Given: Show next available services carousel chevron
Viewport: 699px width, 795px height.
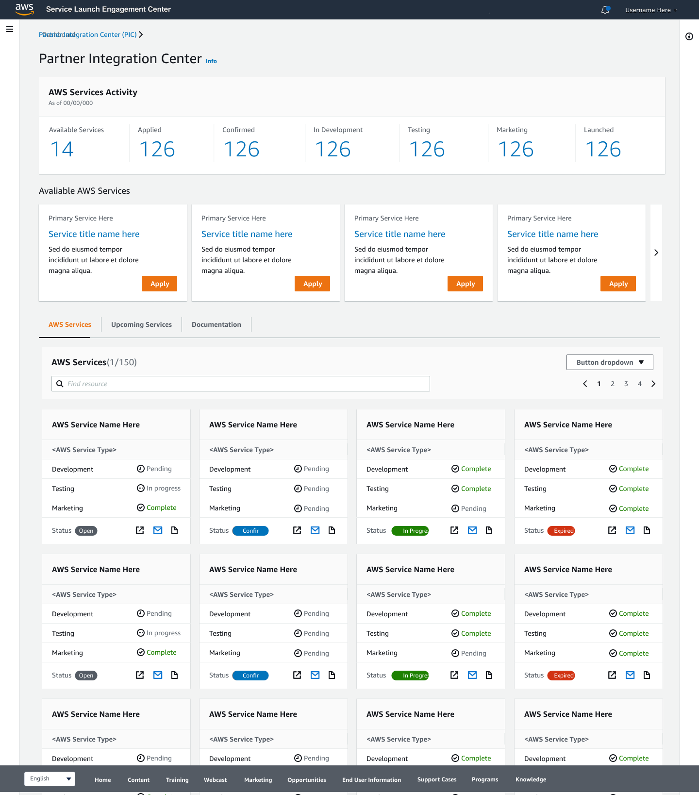Looking at the screenshot, I should [x=656, y=253].
